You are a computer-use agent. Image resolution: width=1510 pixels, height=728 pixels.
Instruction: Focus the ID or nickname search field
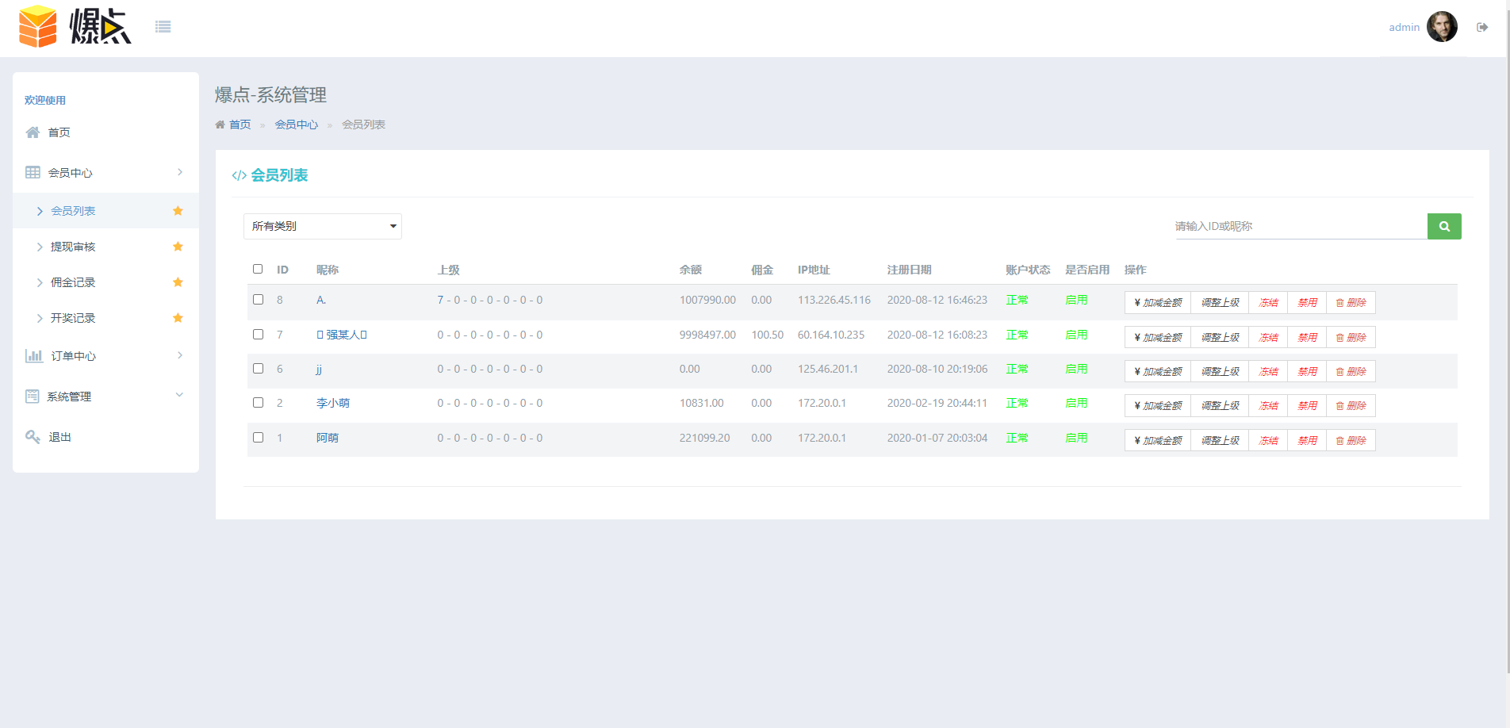(1299, 226)
